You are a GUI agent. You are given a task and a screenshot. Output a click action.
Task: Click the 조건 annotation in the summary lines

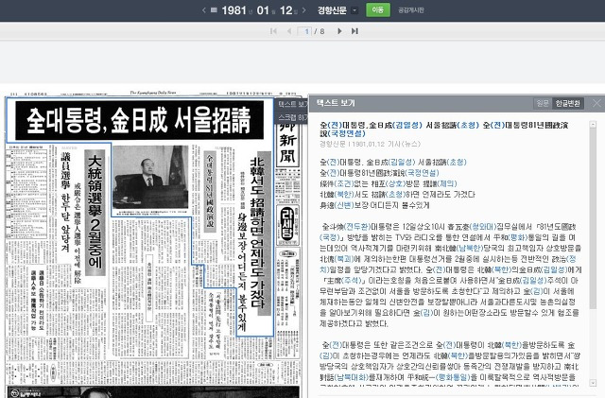(x=344, y=183)
